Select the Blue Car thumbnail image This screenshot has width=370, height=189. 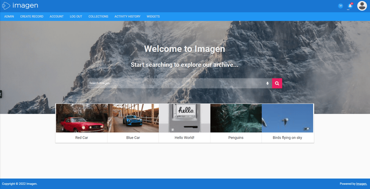tap(133, 118)
